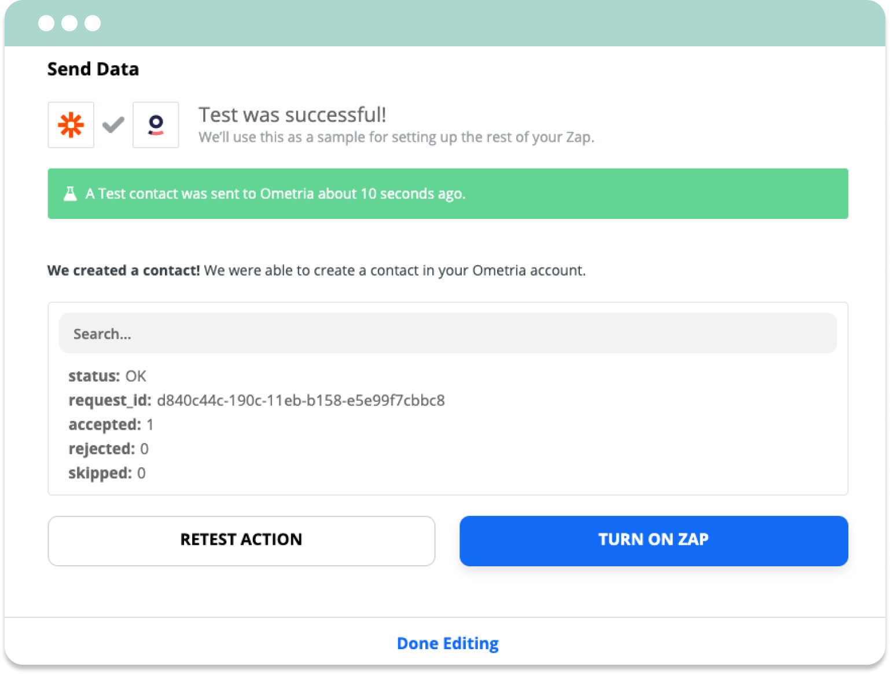Click the third white window dot
Screen dimensions: 890x674
(x=93, y=23)
